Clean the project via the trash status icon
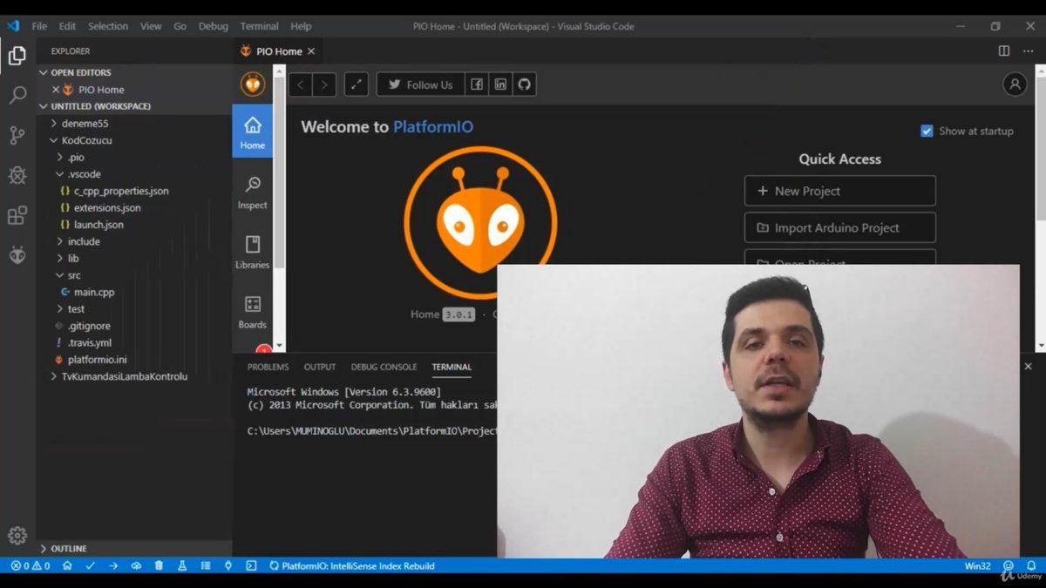The height and width of the screenshot is (588, 1046). (x=158, y=565)
